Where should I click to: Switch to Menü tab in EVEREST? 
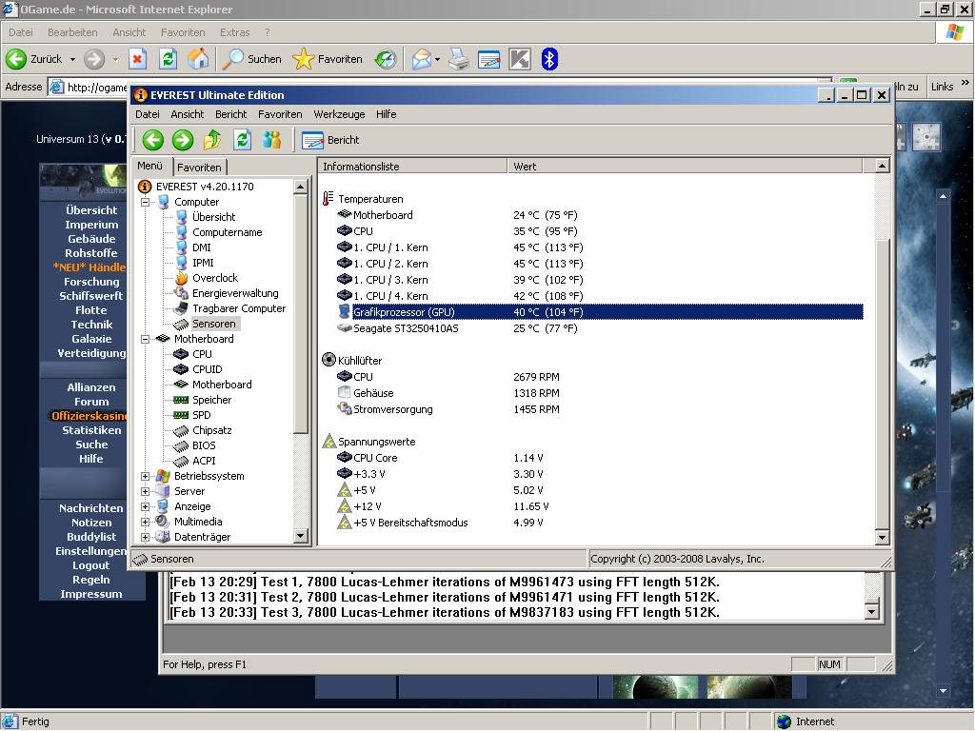point(149,166)
